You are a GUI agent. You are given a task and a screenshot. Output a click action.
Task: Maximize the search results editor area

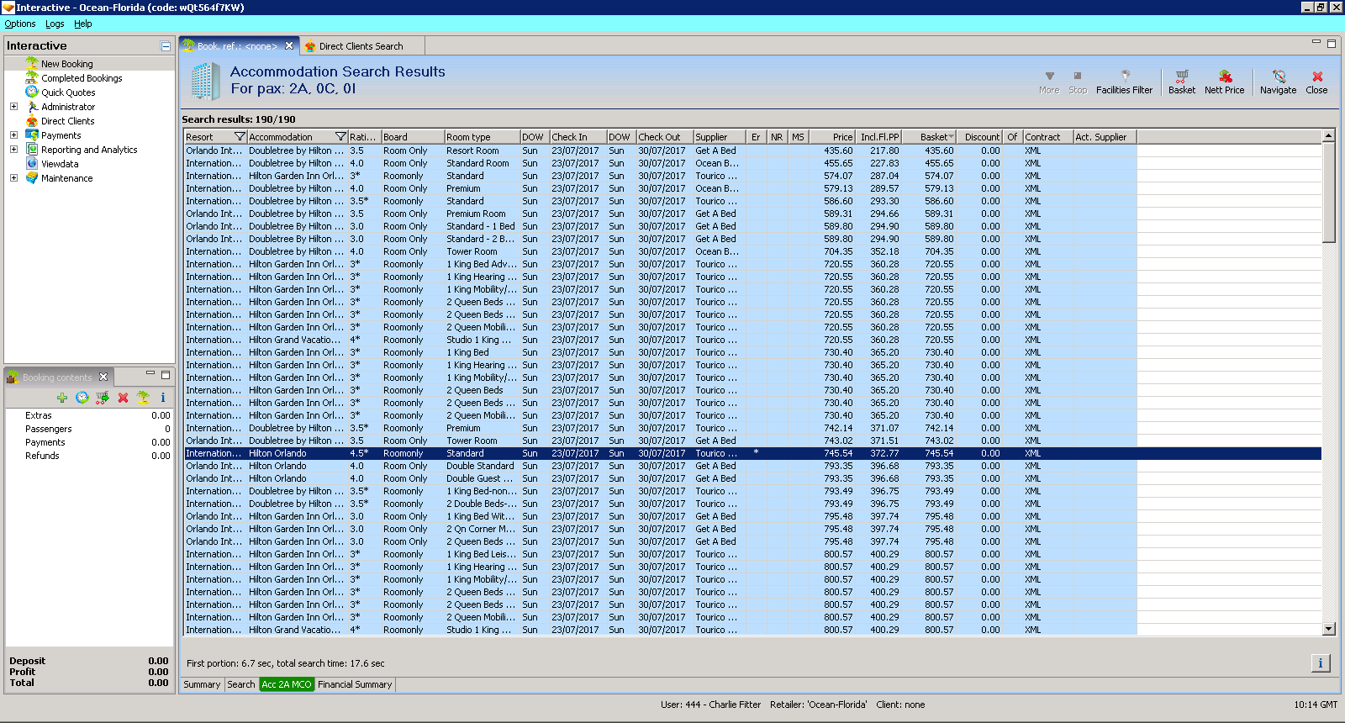coord(1331,43)
